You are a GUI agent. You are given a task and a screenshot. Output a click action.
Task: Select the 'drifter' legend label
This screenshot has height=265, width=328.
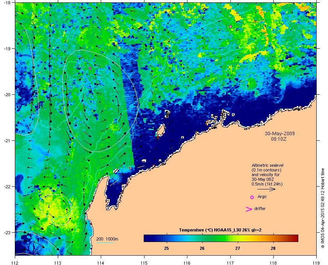(x=260, y=208)
